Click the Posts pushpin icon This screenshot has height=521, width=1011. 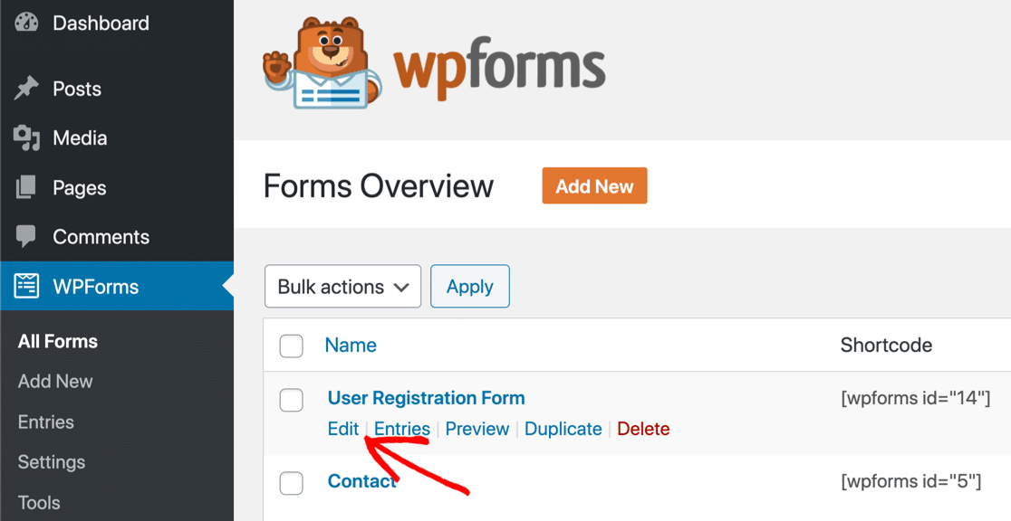pyautogui.click(x=26, y=89)
